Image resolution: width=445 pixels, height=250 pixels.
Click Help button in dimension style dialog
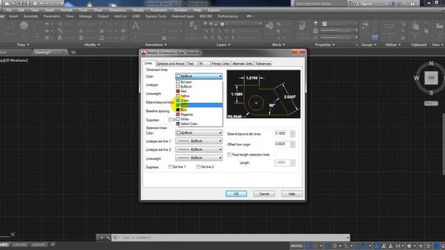pos(292,194)
